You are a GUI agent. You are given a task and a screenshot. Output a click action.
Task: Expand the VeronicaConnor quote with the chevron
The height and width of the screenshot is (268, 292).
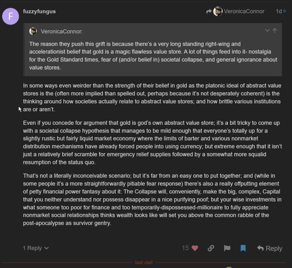[x=267, y=31]
